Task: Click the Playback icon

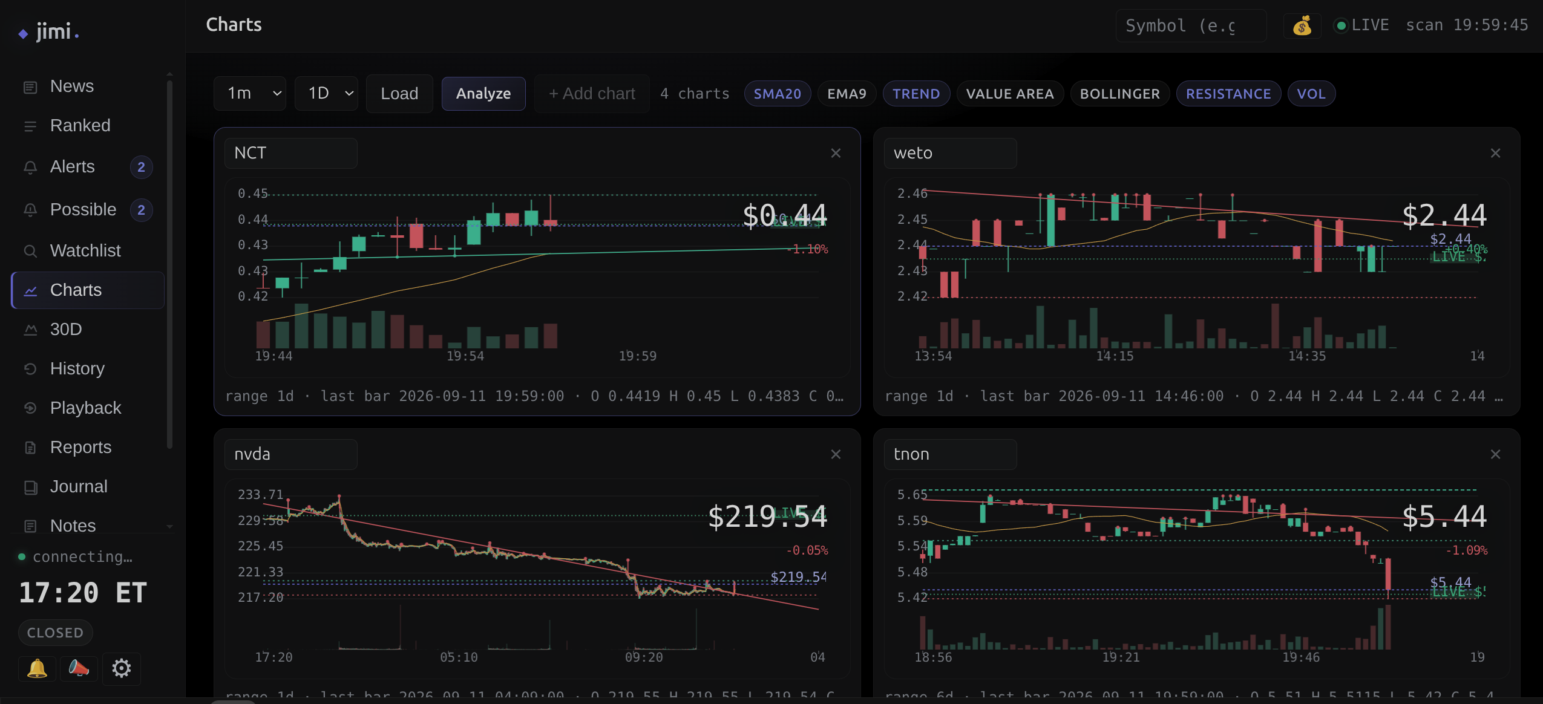Action: pos(30,408)
